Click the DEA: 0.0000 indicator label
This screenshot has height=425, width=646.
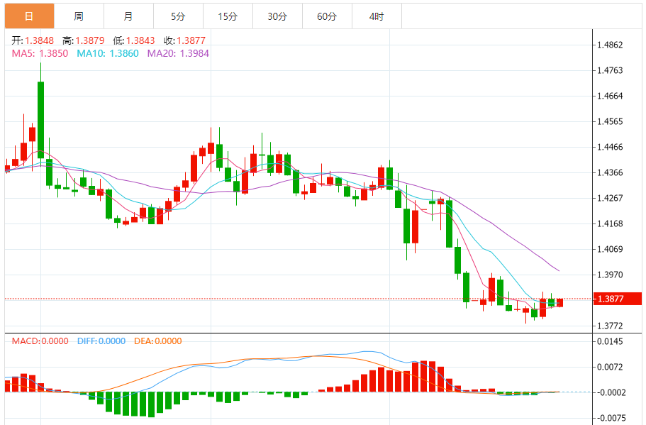[x=158, y=341]
